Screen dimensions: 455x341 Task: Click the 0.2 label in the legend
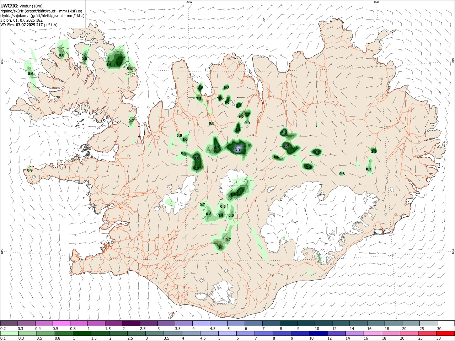[x=3, y=329]
